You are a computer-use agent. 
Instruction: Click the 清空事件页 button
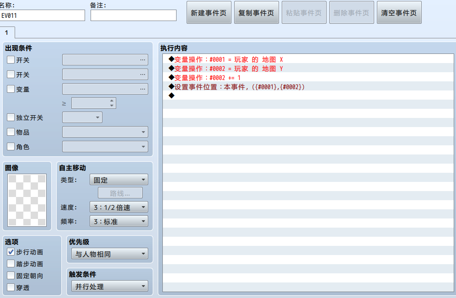[x=399, y=12]
